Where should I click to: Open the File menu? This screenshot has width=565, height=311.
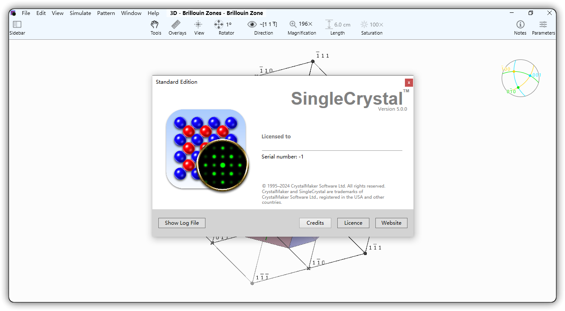point(26,13)
